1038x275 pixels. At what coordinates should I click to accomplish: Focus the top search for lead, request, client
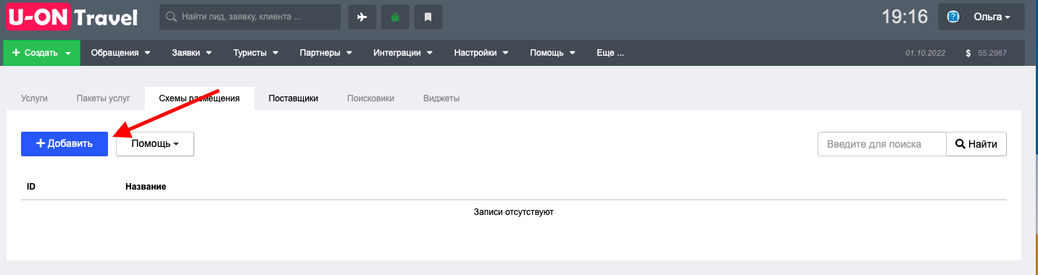point(250,17)
